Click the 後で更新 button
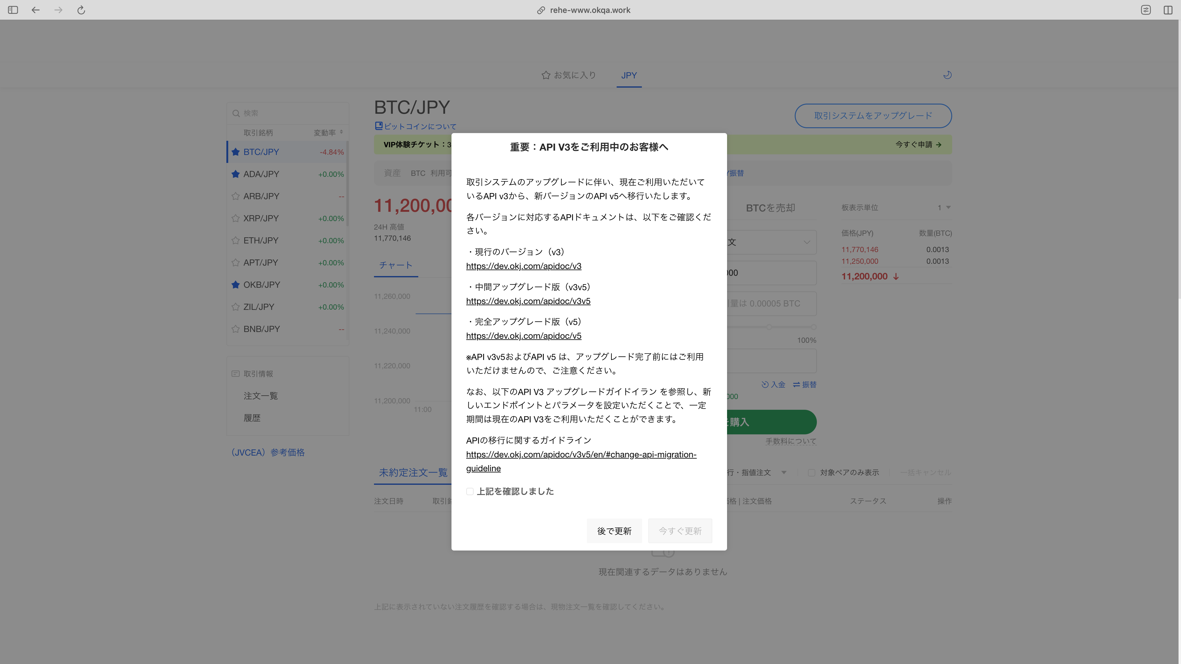 point(614,531)
